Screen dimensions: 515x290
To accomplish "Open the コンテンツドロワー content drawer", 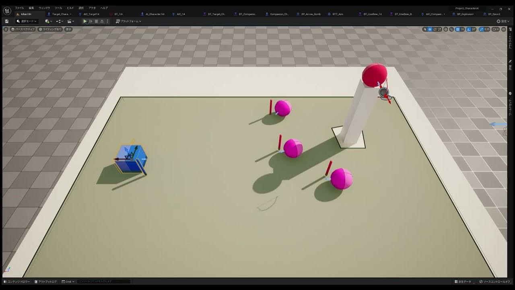I will pyautogui.click(x=17, y=282).
